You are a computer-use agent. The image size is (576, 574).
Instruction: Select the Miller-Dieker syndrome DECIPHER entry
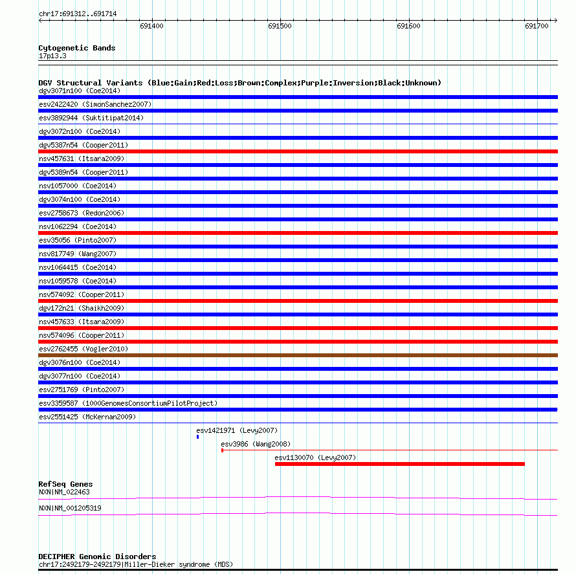pyautogui.click(x=136, y=564)
